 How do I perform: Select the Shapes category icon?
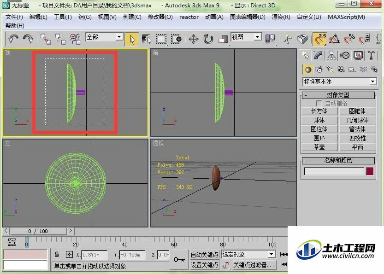[319, 70]
